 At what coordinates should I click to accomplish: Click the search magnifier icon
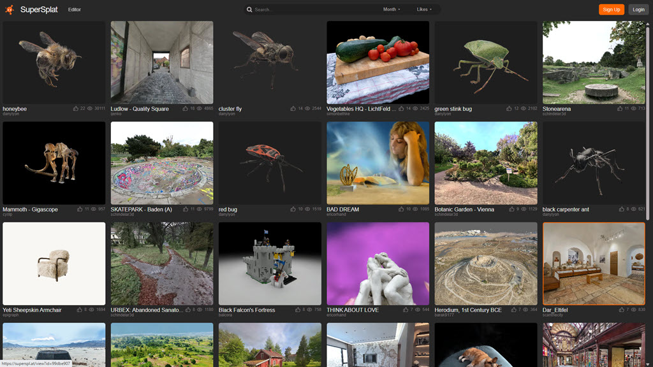tap(249, 10)
